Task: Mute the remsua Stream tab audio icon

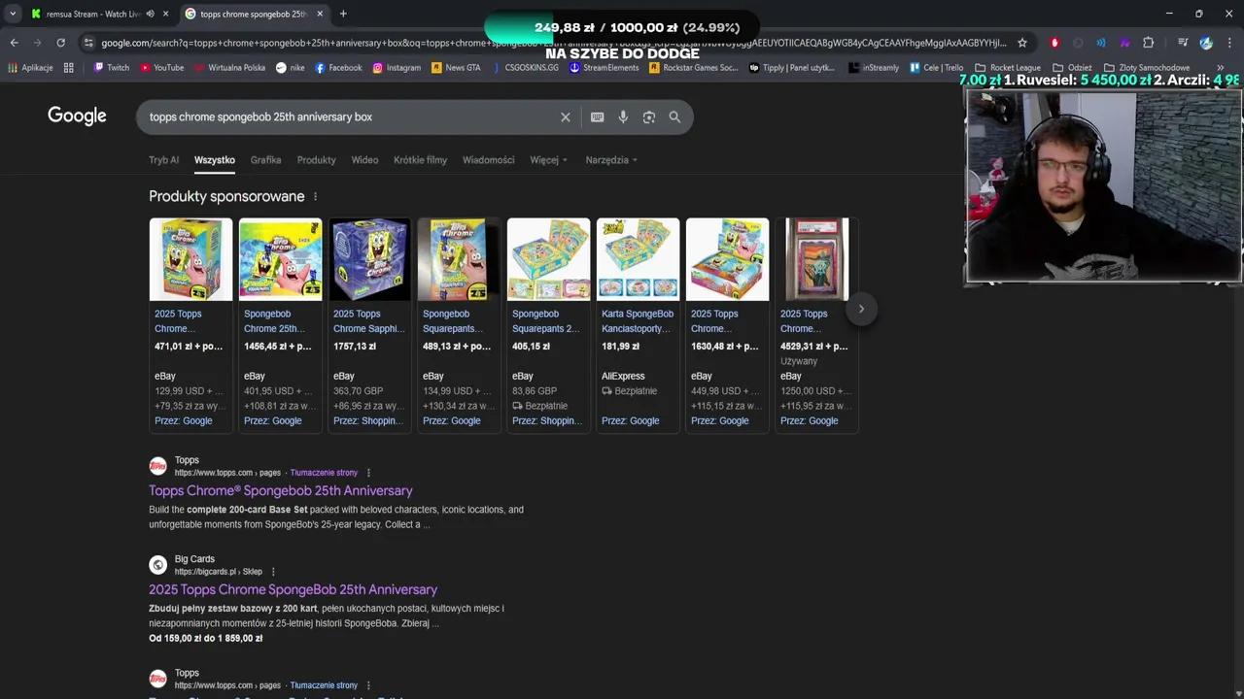Action: (150, 14)
